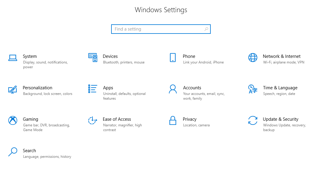Image resolution: width=313 pixels, height=175 pixels.
Task: Select the Ease of Access title text
Action: (x=117, y=119)
